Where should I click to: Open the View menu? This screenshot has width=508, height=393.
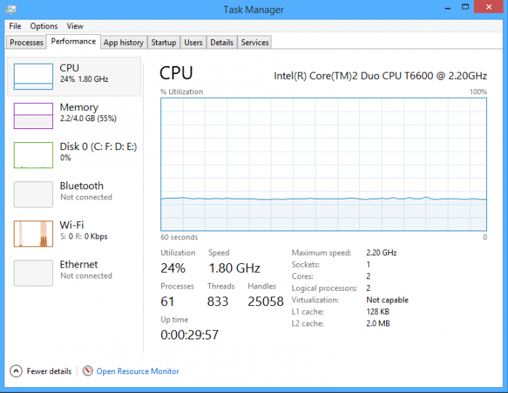coord(75,26)
